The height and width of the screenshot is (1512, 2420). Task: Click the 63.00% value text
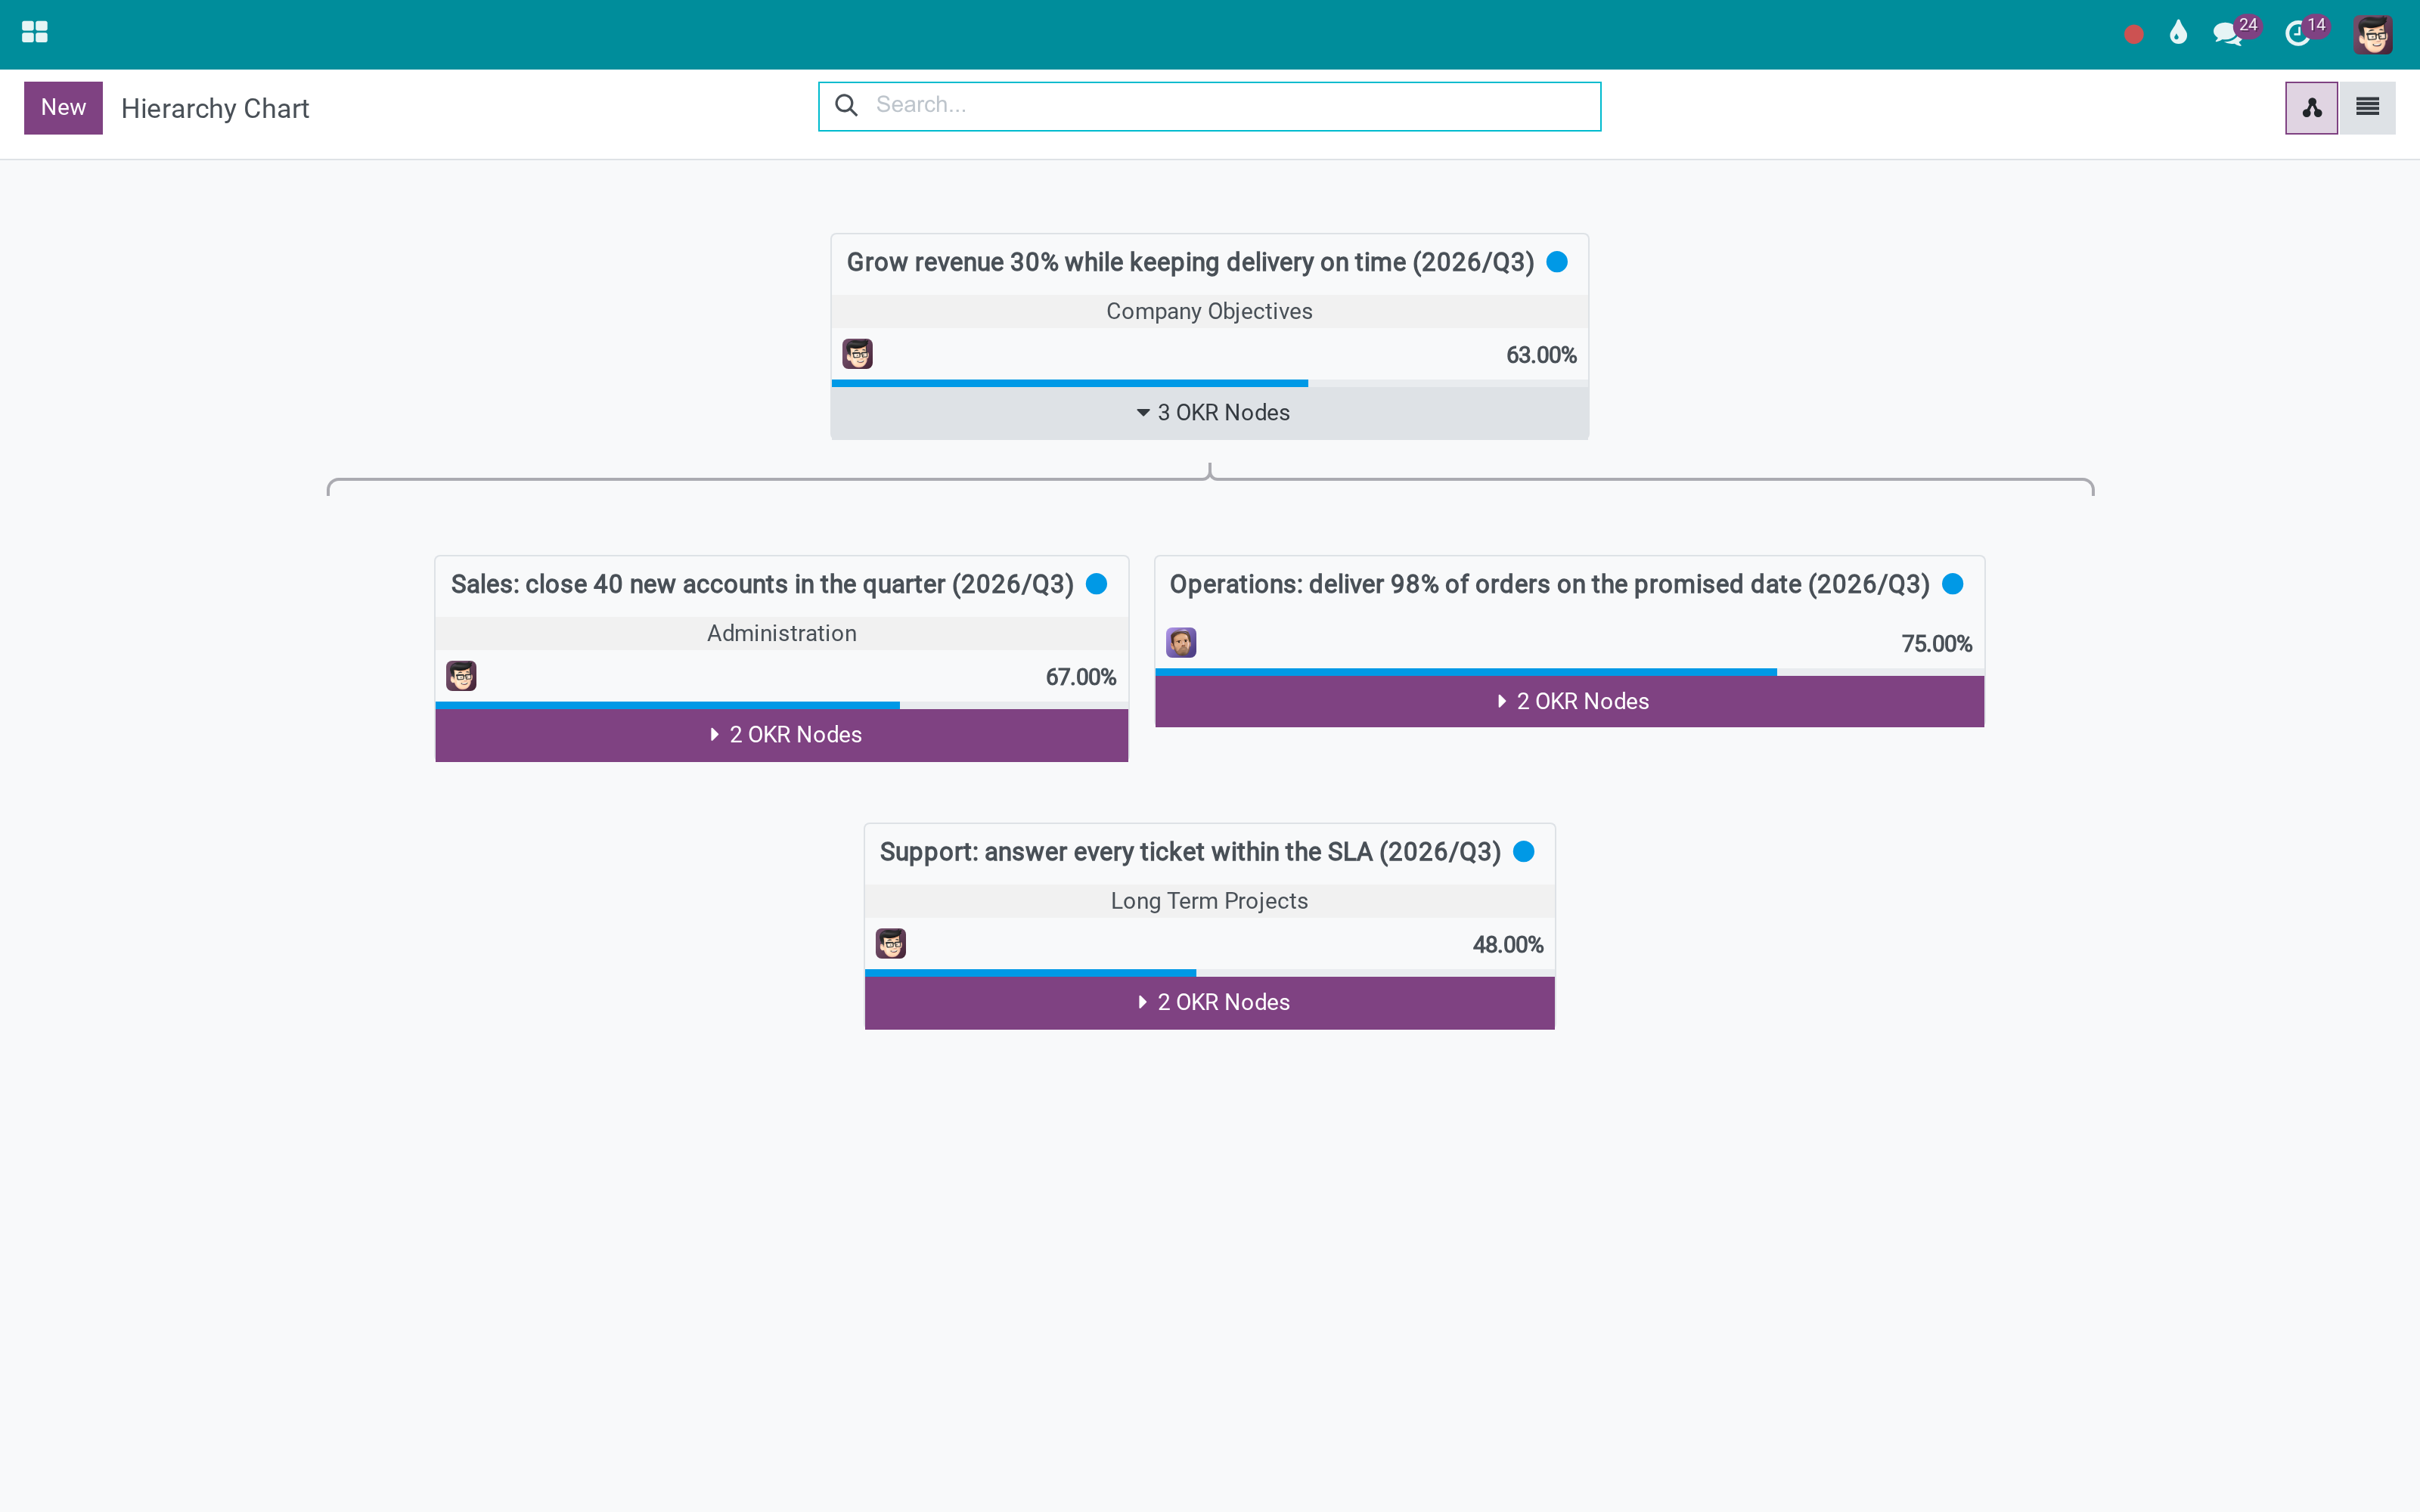(1541, 355)
